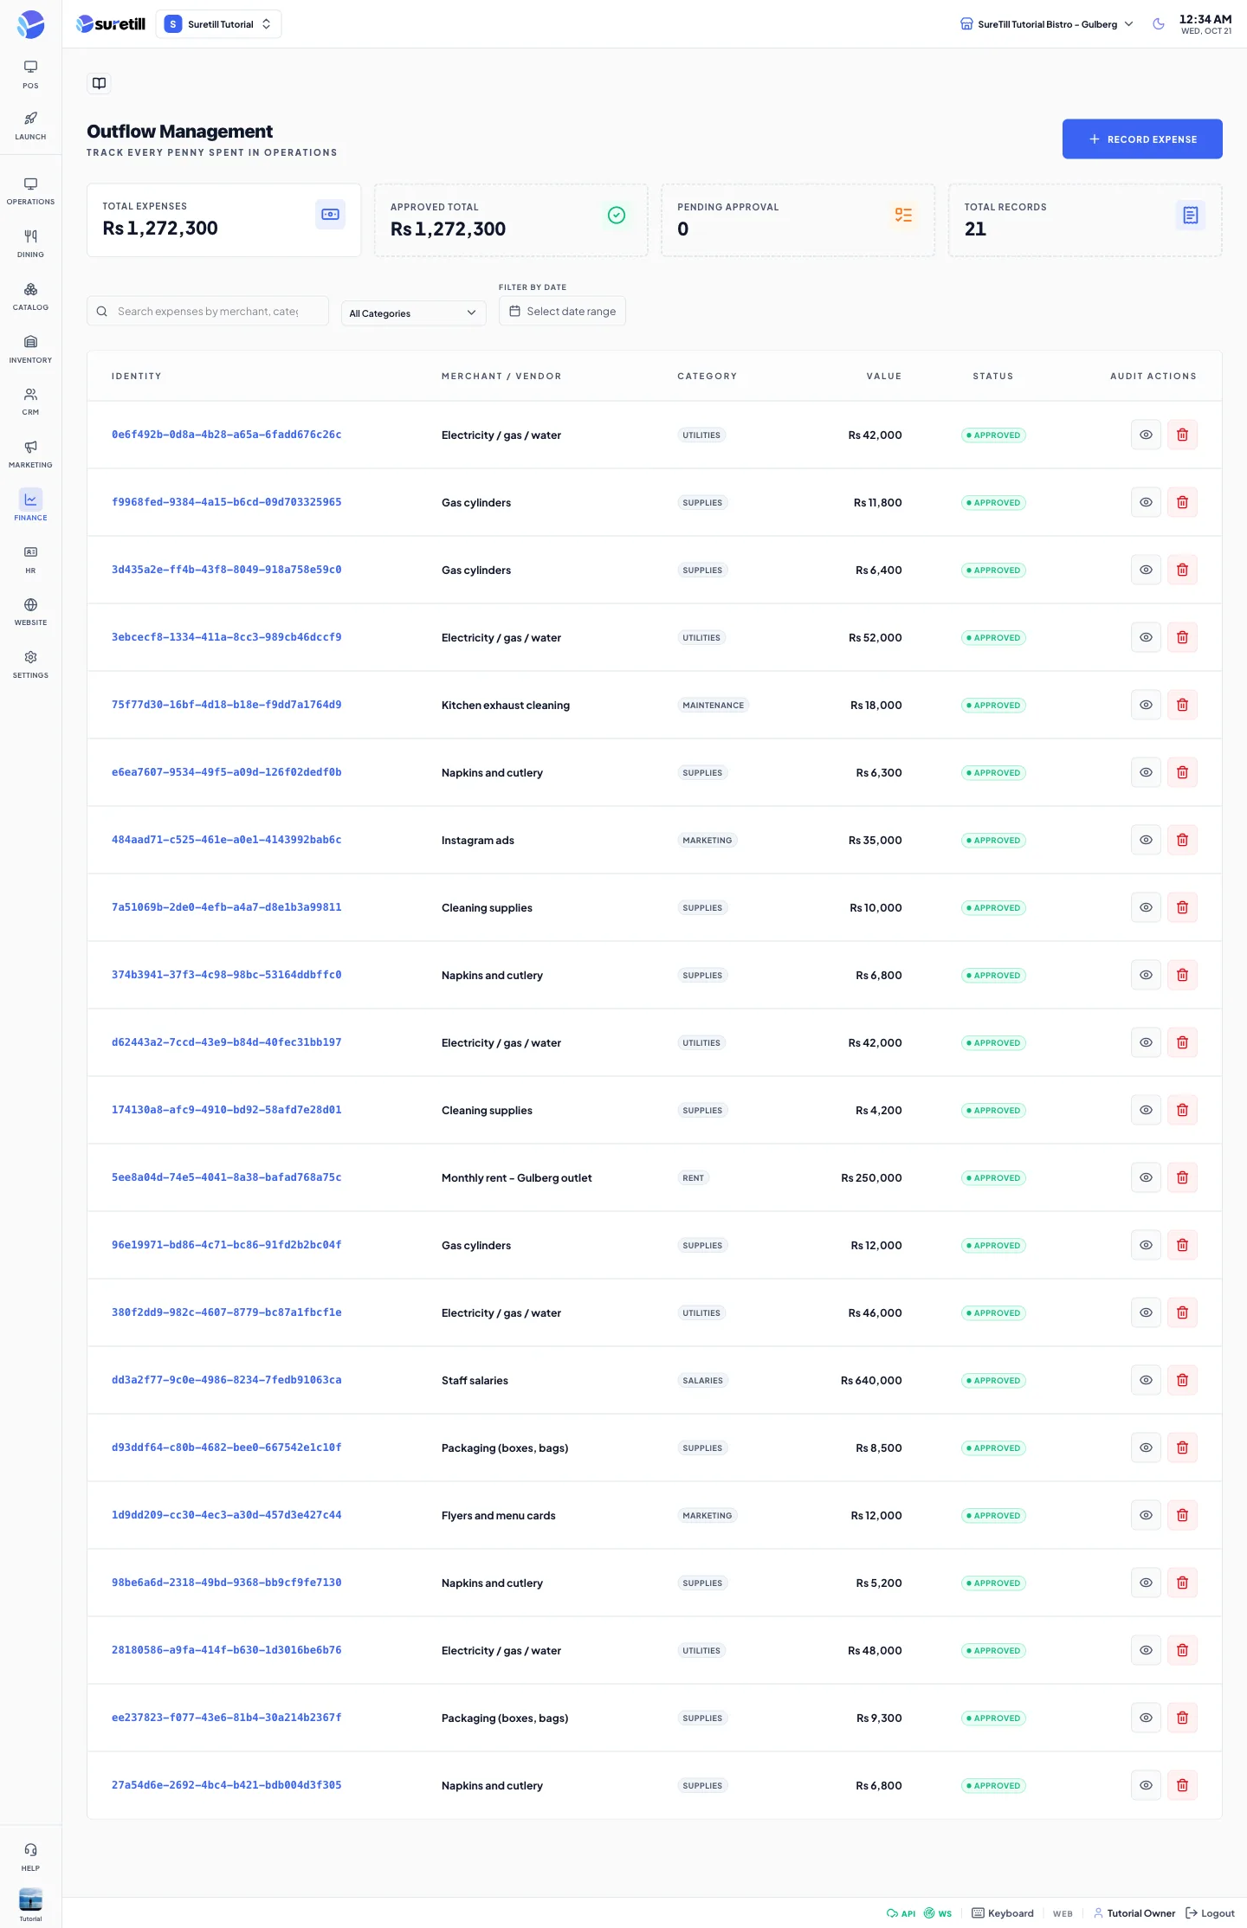View the Rs 48,000 electricity expense
Viewport: 1247px width, 1928px height.
coord(1146,1650)
